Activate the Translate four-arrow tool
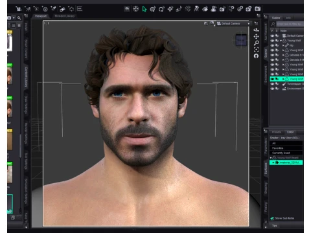This screenshot has width=311, height=233. coord(170,9)
